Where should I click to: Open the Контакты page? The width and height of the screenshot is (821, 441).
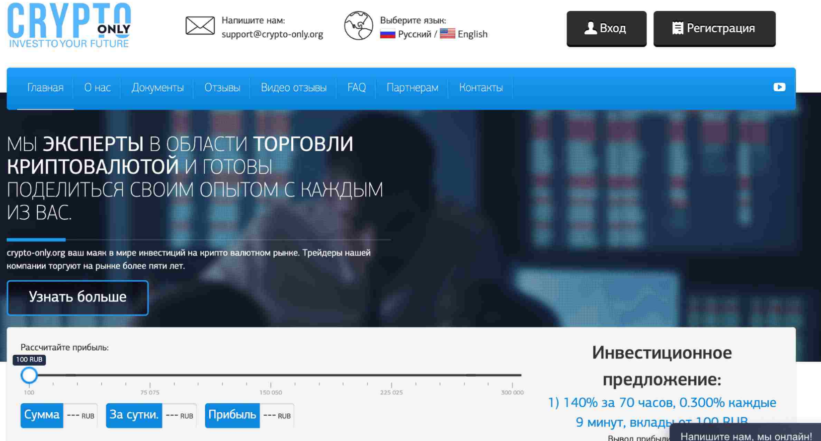[x=481, y=88]
